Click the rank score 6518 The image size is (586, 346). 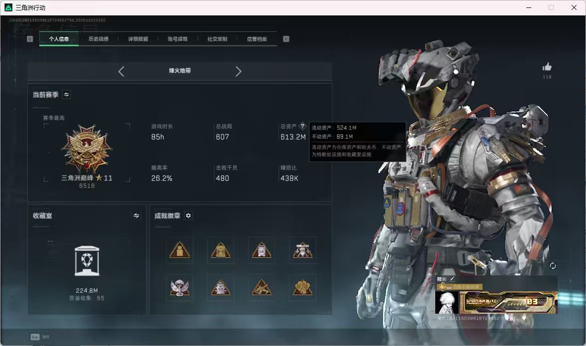pos(87,186)
